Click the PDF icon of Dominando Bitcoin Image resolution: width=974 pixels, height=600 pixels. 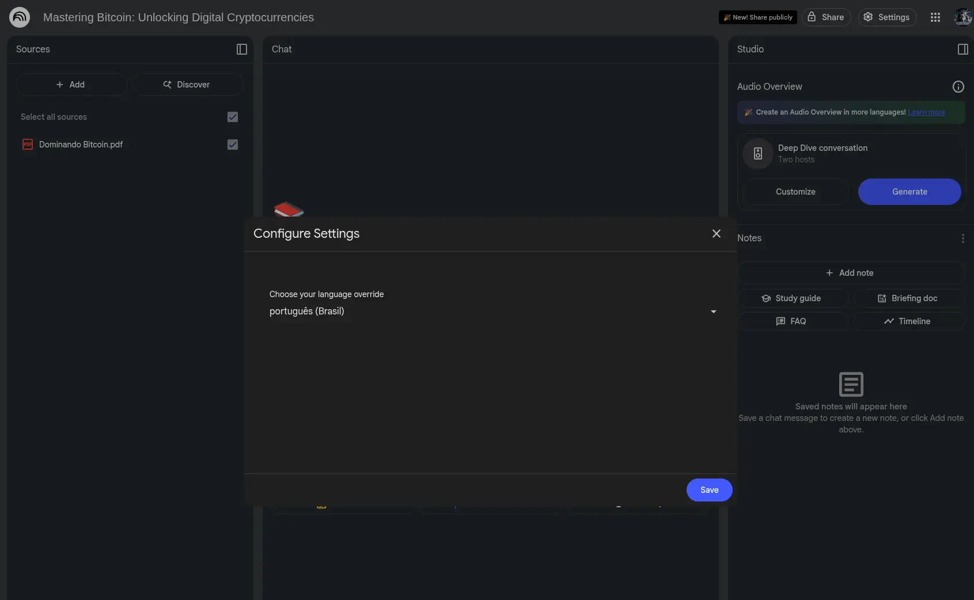click(28, 145)
